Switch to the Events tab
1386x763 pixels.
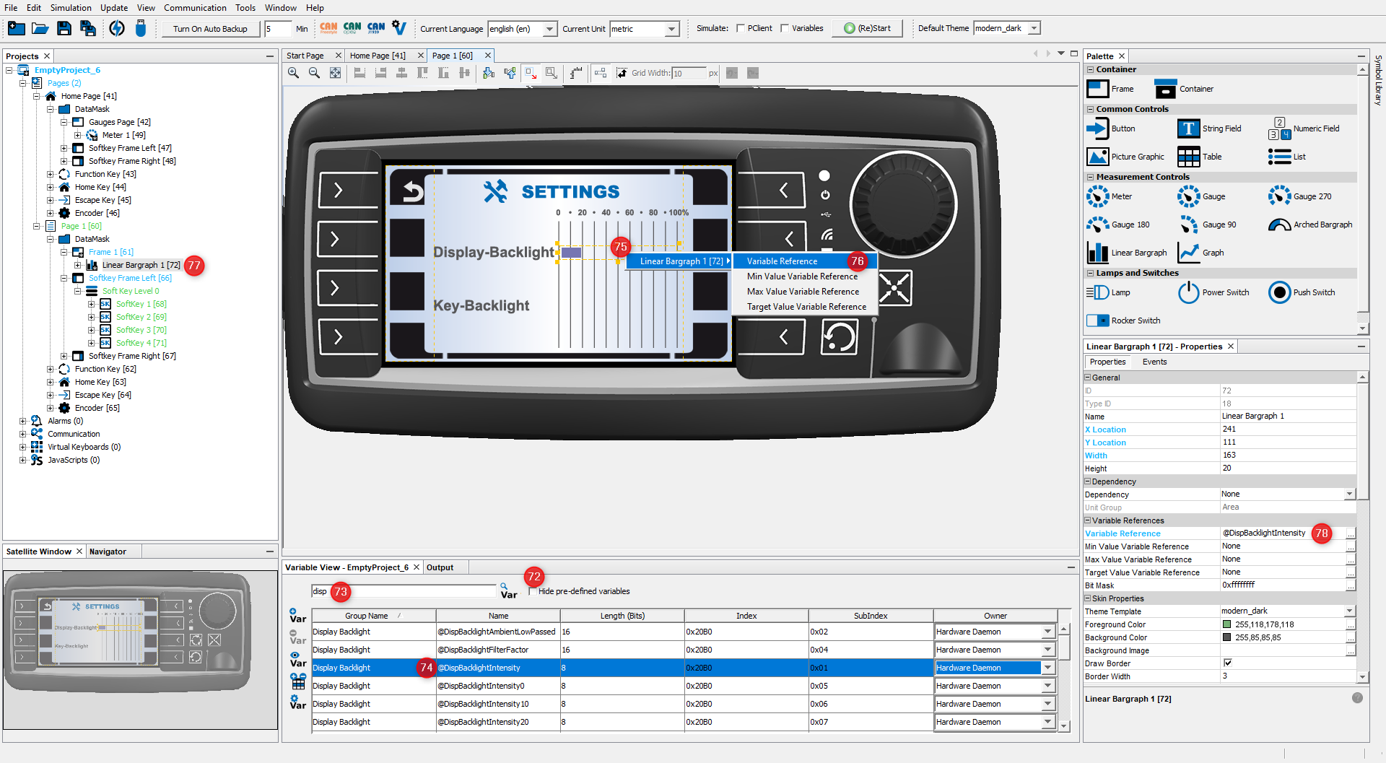[1154, 362]
